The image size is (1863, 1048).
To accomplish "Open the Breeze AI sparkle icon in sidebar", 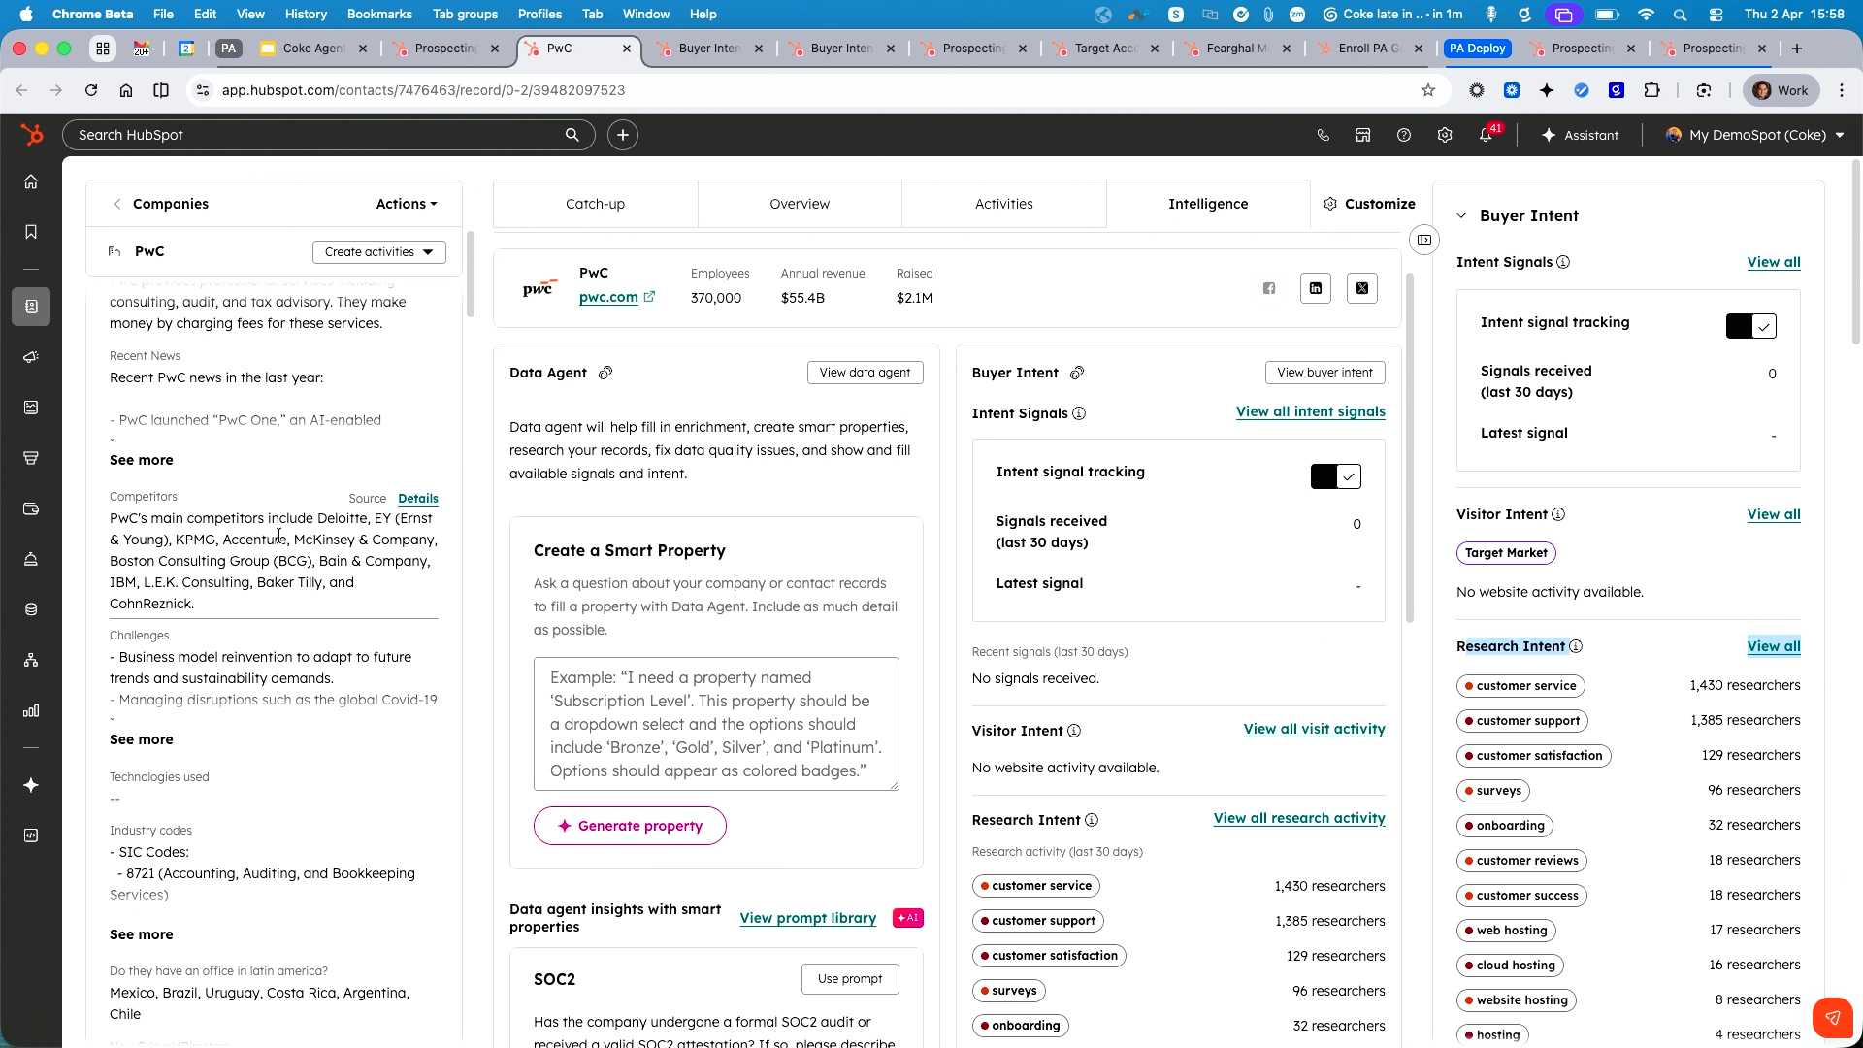I will (31, 786).
